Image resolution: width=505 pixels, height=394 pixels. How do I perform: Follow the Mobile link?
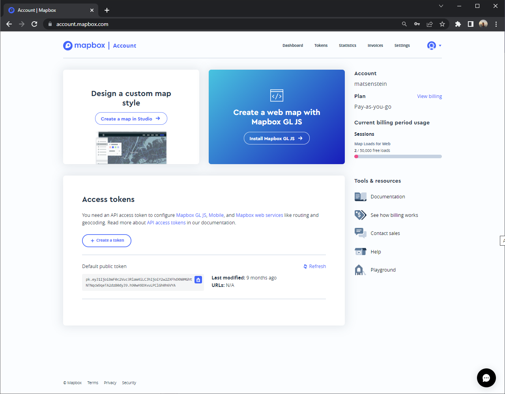[216, 215]
